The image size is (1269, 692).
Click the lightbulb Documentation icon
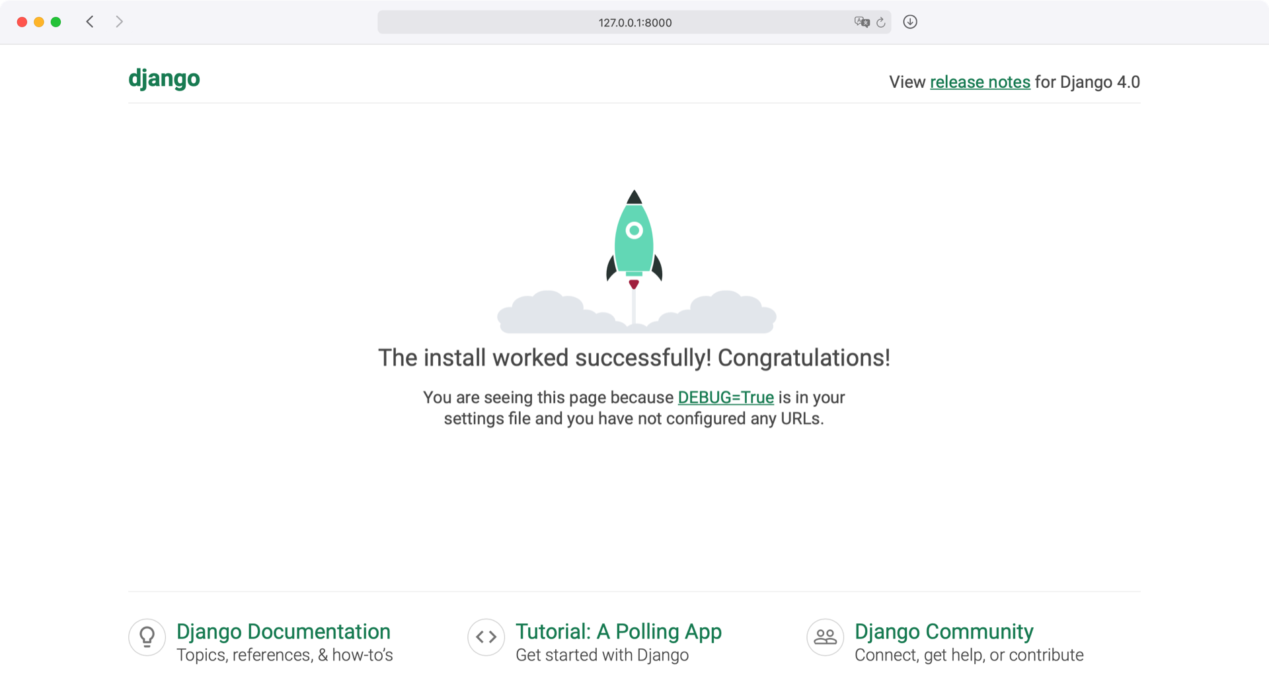tap(147, 637)
